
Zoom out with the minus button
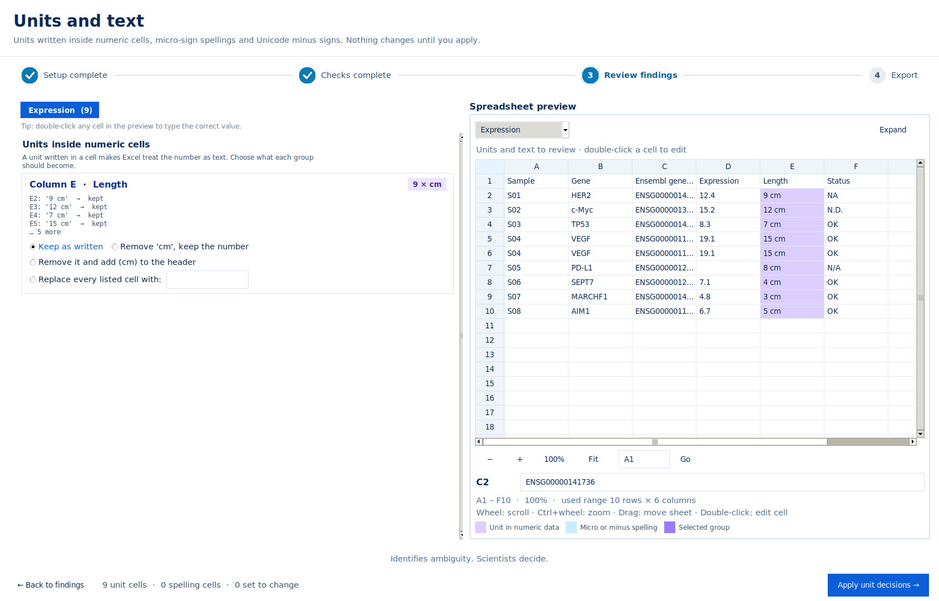490,460
